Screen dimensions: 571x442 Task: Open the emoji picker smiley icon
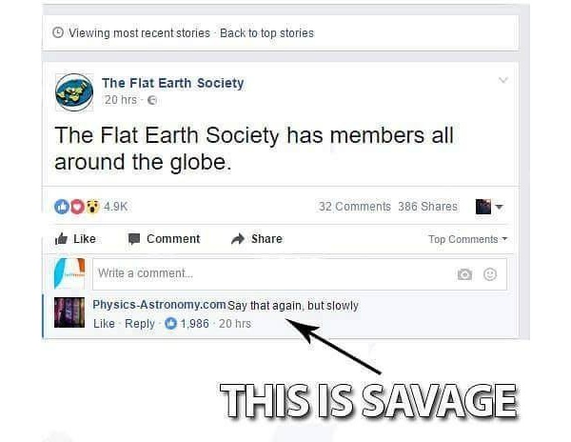coord(490,274)
